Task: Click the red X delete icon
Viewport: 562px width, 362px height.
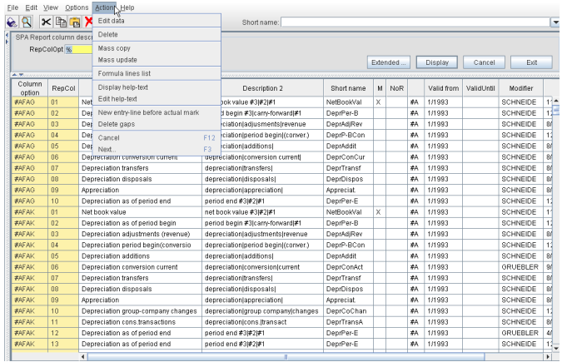Action: coord(88,22)
